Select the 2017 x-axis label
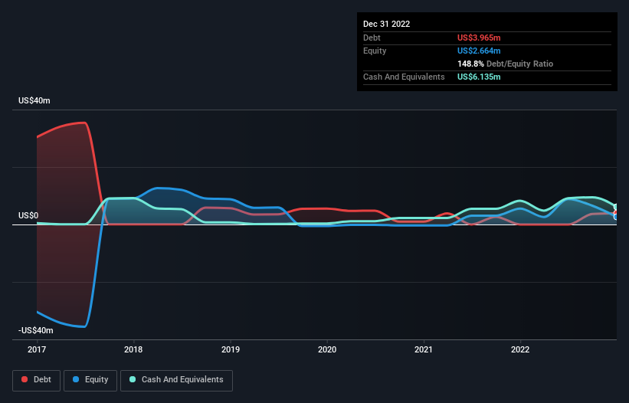 click(x=37, y=349)
